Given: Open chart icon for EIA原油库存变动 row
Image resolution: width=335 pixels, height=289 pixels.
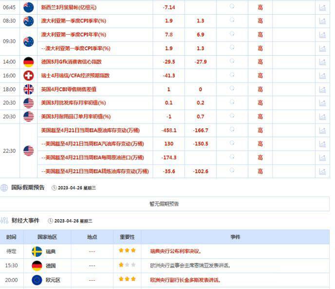Looking at the screenshot, I should pyautogui.click(x=322, y=130).
